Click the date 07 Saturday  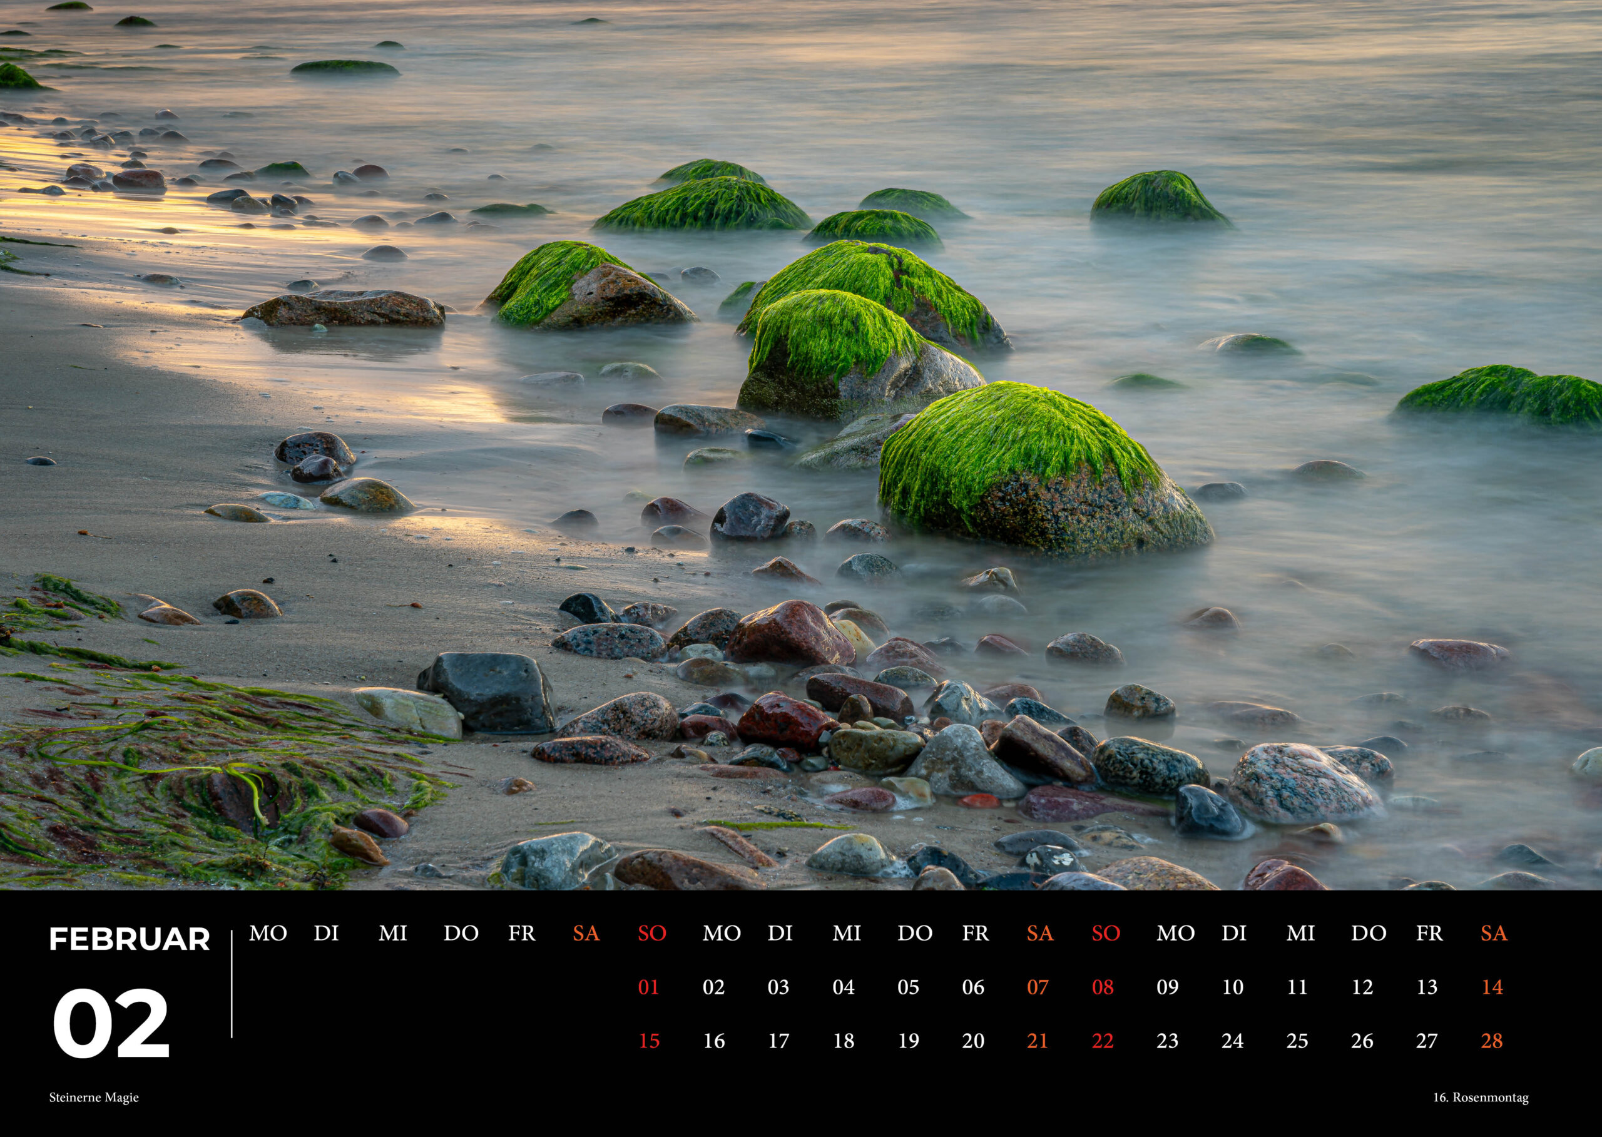click(x=1038, y=986)
